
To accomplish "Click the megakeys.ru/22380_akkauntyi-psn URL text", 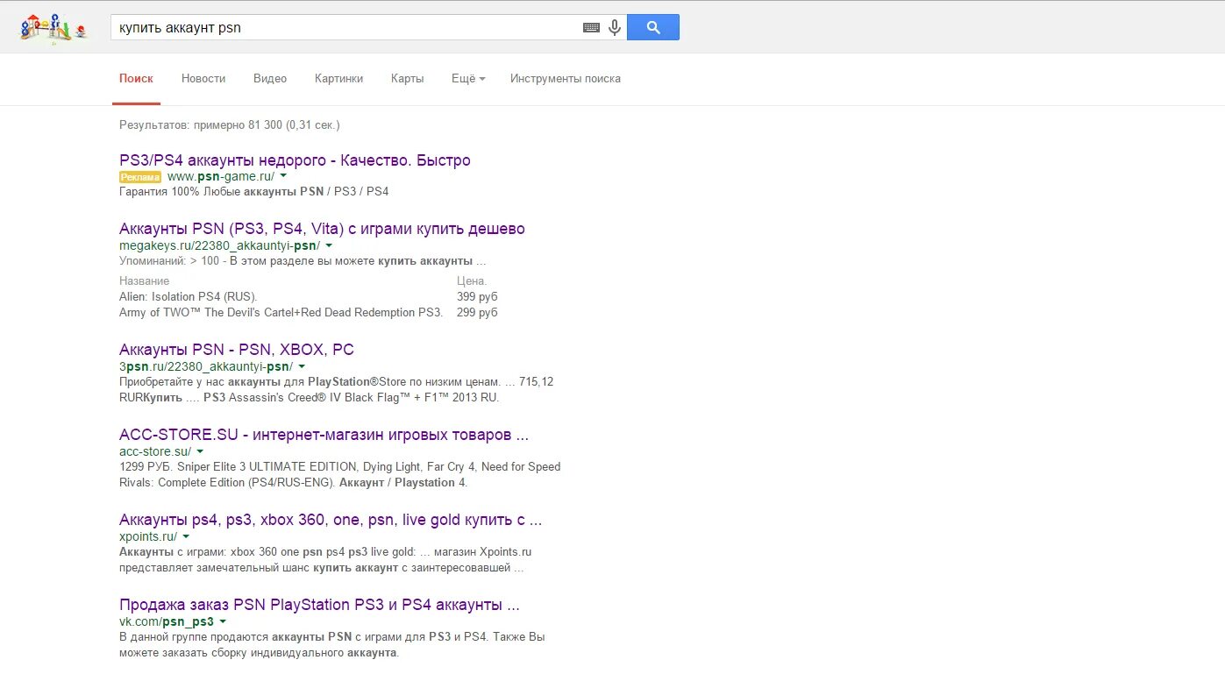I will tap(219, 245).
